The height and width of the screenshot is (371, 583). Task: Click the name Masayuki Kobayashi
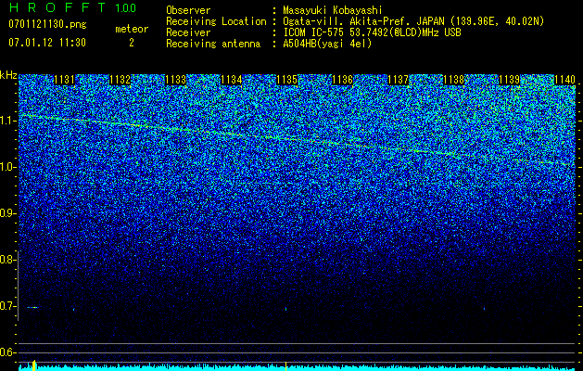tap(332, 10)
